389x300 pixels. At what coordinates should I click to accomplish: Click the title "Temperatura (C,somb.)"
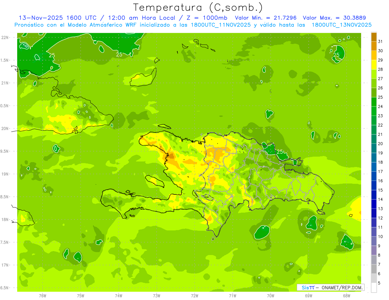[198, 7]
